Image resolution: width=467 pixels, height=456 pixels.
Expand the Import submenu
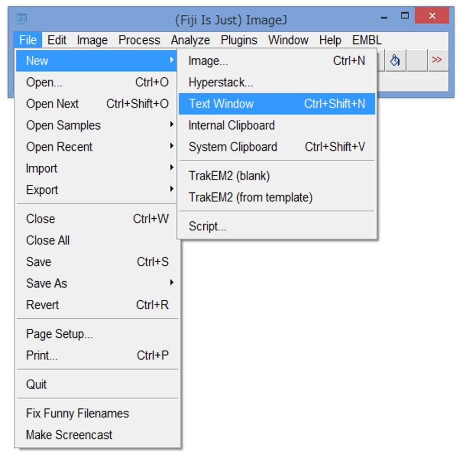96,168
